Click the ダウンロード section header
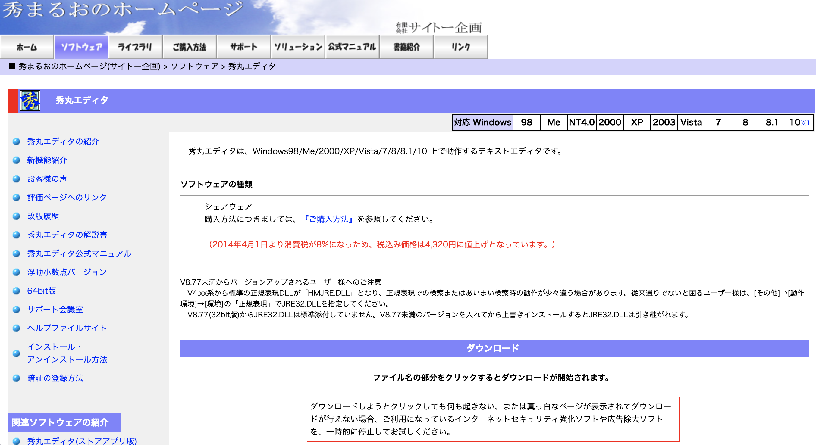 click(x=494, y=348)
